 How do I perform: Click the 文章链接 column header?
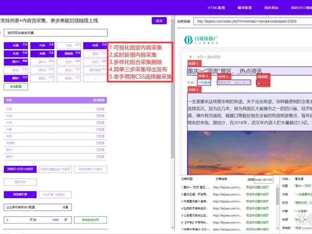pyautogui.click(x=221, y=179)
